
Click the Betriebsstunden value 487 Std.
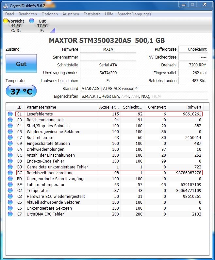pyautogui.click(x=193, y=80)
